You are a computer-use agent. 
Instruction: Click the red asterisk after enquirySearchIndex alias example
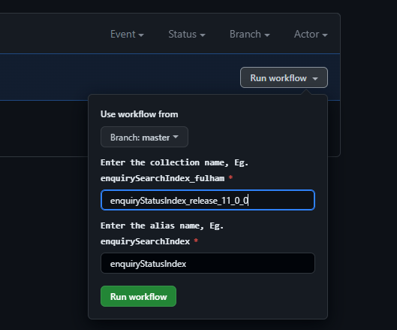tap(196, 241)
